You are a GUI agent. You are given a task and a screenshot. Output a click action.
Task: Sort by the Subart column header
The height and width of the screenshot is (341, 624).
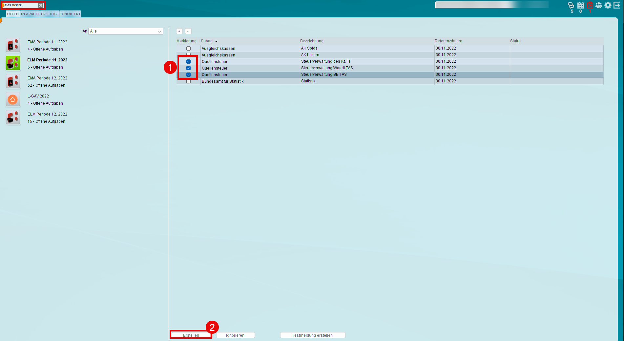click(x=207, y=41)
